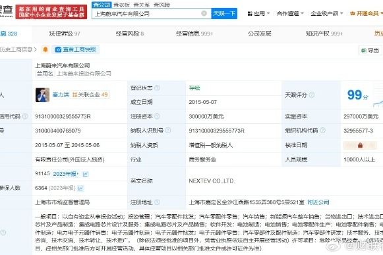The image size is (383, 255).
Task: Select the 查公司 search tab
Action: click(102, 5)
